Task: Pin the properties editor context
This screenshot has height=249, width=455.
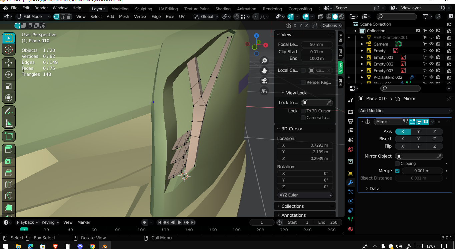Action: coord(449,99)
